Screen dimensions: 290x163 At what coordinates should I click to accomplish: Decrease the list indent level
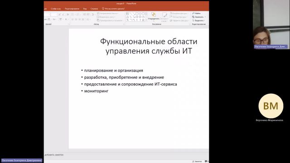84,14
